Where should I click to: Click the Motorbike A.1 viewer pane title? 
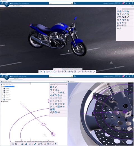(72, 81)
